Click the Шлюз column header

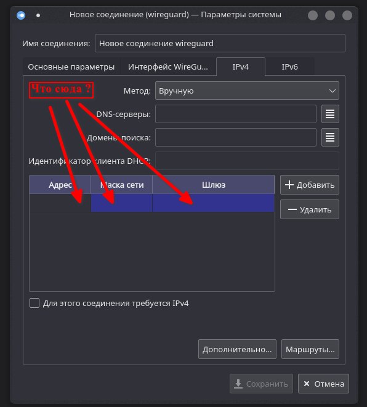tap(213, 185)
